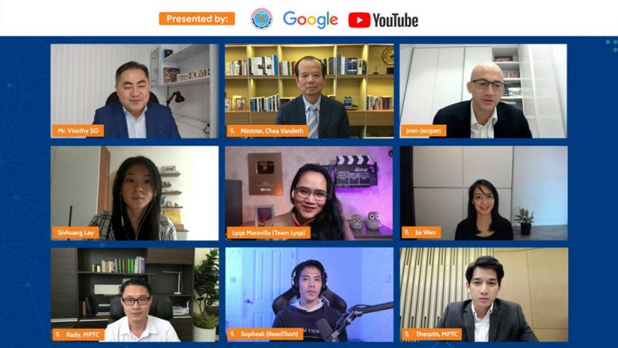Click muted mic icon beside Sopheak (ReanThort)
The height and width of the screenshot is (348, 618).
coord(233,335)
